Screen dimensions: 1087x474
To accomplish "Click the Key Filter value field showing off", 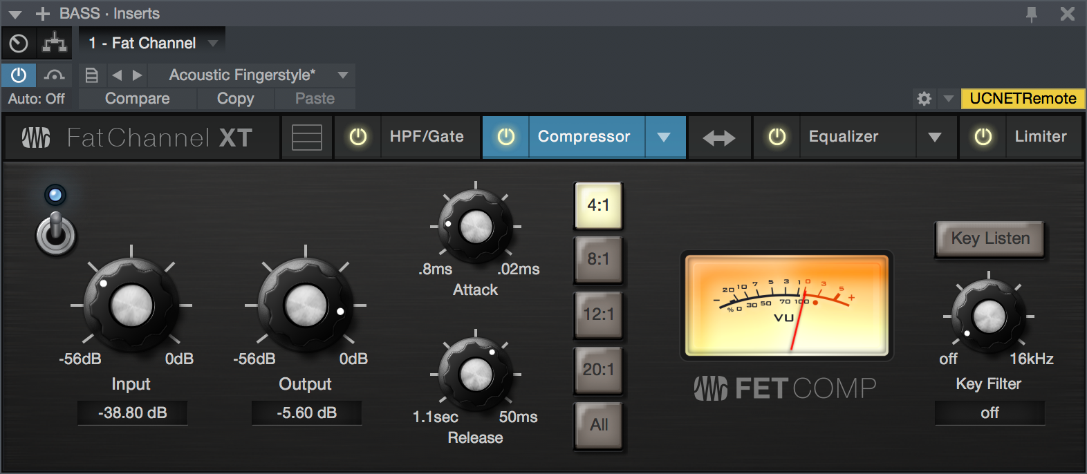I will click(990, 413).
